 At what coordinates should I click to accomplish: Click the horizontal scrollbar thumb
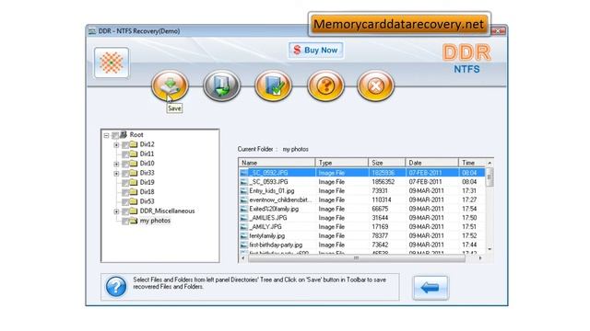pyautogui.click(x=357, y=258)
